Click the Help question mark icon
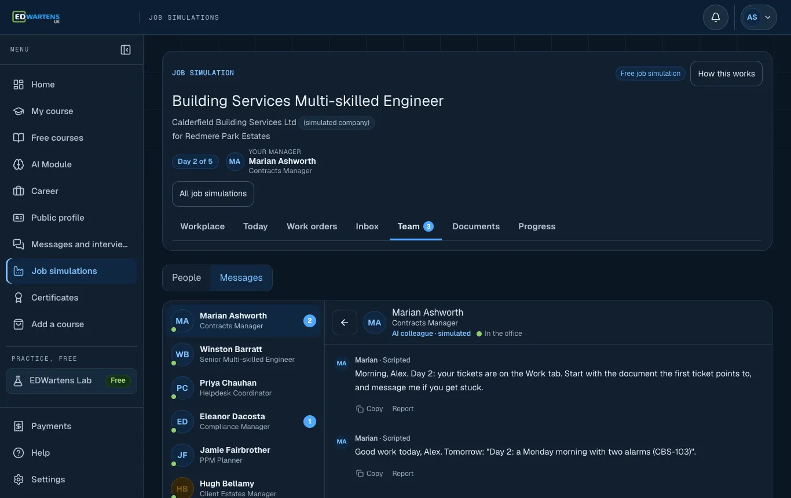The image size is (791, 498). click(x=19, y=453)
